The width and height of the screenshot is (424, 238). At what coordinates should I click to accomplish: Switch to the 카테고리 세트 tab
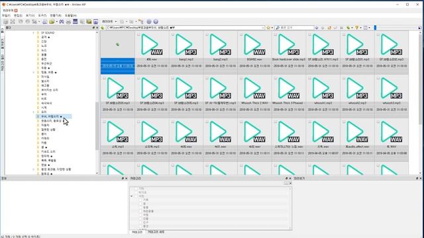pyautogui.click(x=156, y=232)
